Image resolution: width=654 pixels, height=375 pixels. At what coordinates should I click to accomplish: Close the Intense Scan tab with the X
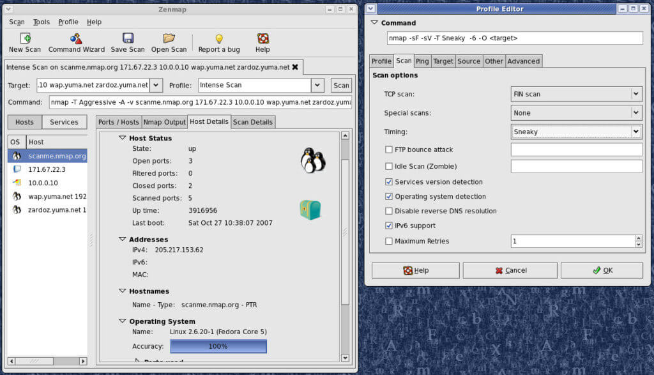[295, 66]
